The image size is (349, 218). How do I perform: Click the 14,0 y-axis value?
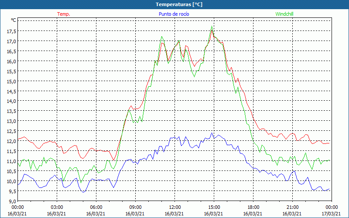tap(12, 101)
